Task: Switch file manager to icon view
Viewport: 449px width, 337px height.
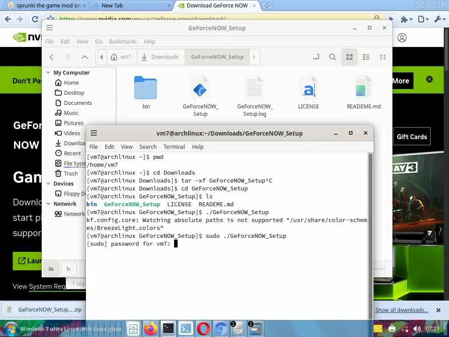Action: [x=349, y=57]
